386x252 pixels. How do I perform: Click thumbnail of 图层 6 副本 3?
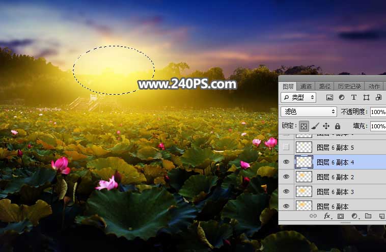tap(304, 191)
